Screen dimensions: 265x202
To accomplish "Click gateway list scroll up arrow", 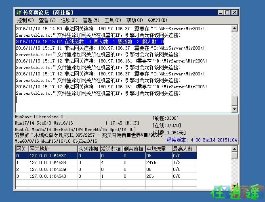I will pyautogui.click(x=234, y=149).
